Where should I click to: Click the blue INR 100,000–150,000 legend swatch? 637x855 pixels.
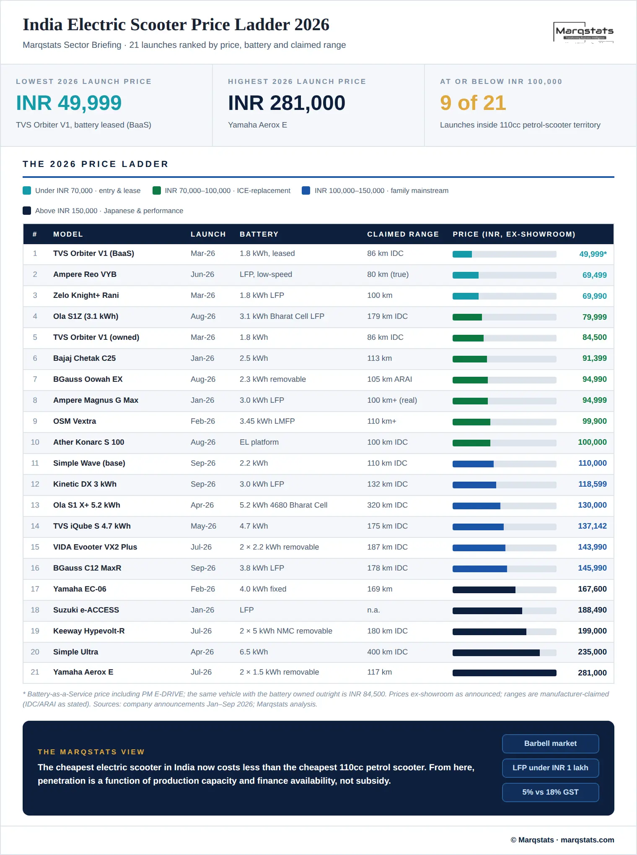click(x=306, y=190)
